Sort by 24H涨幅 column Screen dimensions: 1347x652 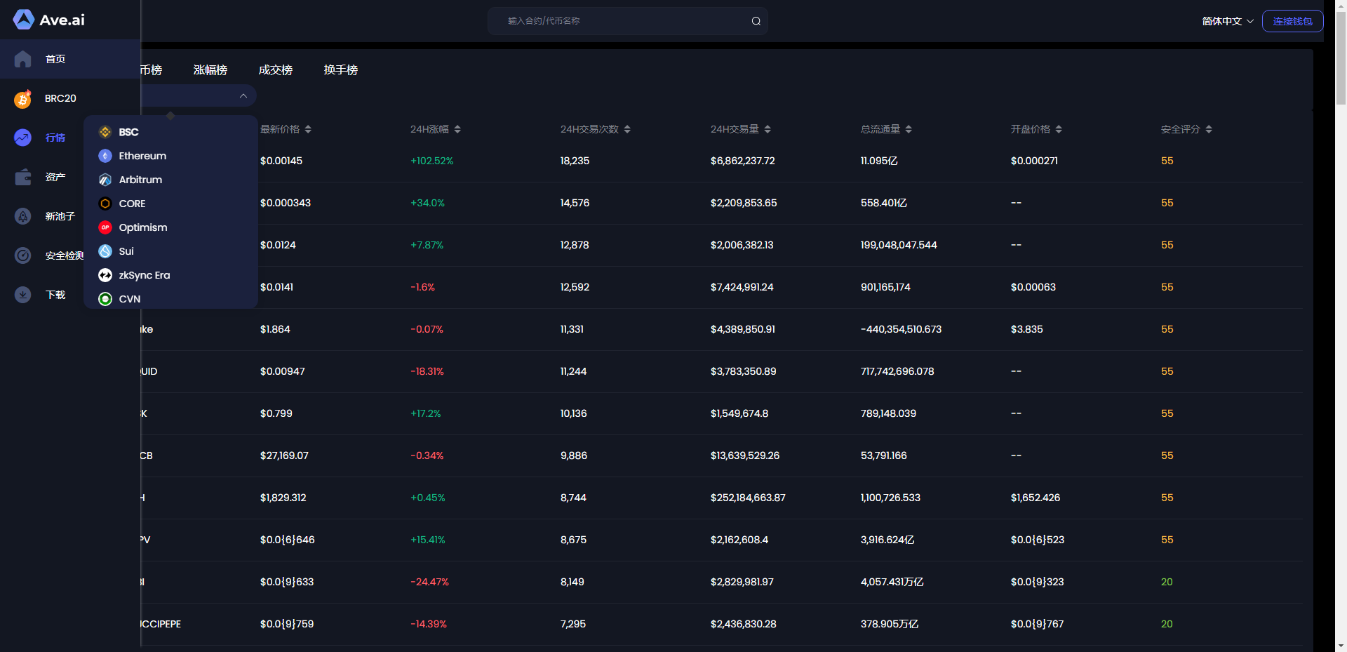(435, 129)
